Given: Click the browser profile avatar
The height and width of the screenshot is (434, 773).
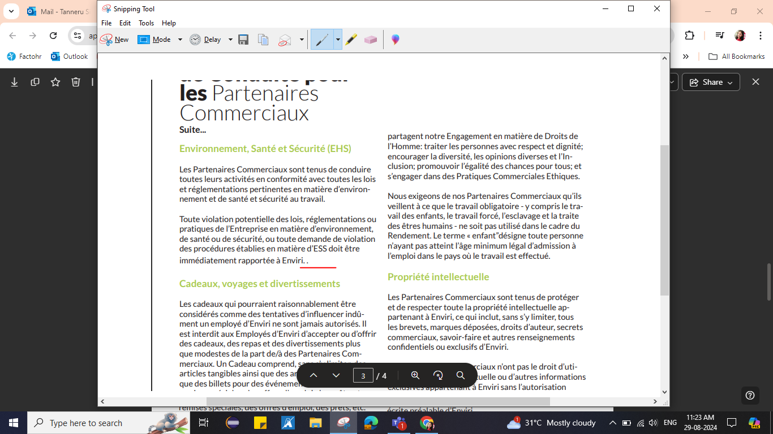Looking at the screenshot, I should tap(740, 36).
